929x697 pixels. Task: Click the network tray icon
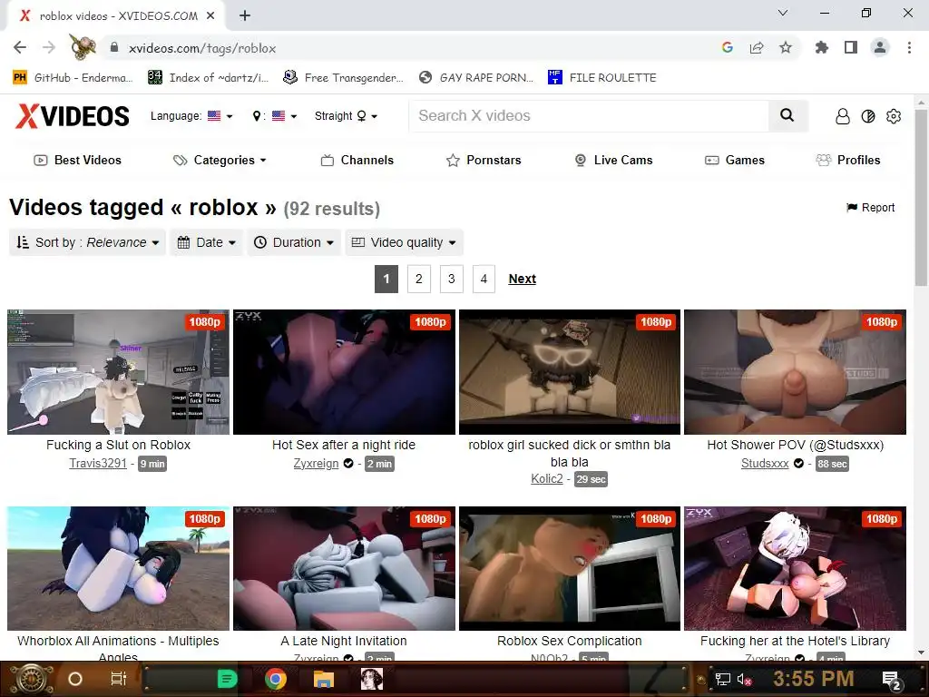point(723,679)
